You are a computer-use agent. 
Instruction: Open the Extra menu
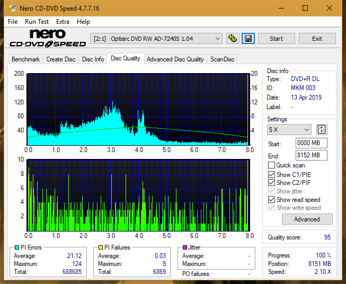tap(63, 22)
